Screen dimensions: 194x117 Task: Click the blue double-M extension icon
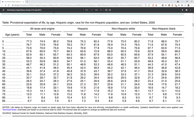[x=179, y=5]
